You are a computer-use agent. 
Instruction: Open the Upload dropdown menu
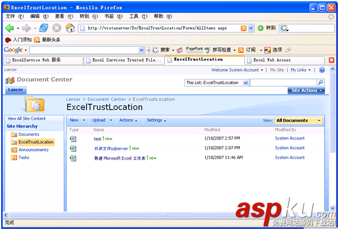click(x=102, y=120)
